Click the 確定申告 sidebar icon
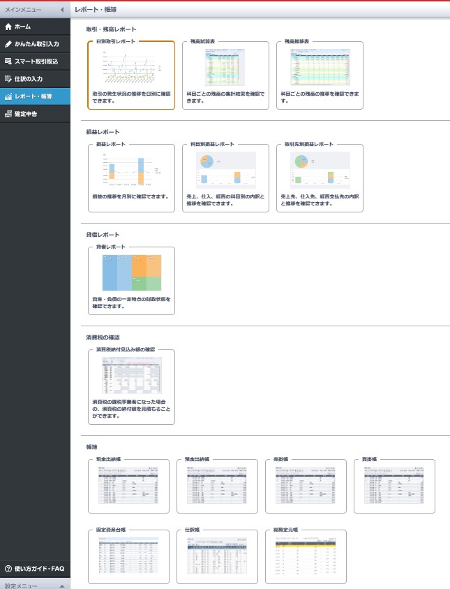The width and height of the screenshot is (450, 589). pyautogui.click(x=8, y=114)
